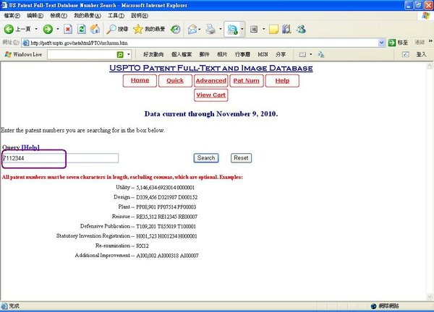Stop page loading with the red X icon
The width and height of the screenshot is (434, 312).
click(68, 29)
